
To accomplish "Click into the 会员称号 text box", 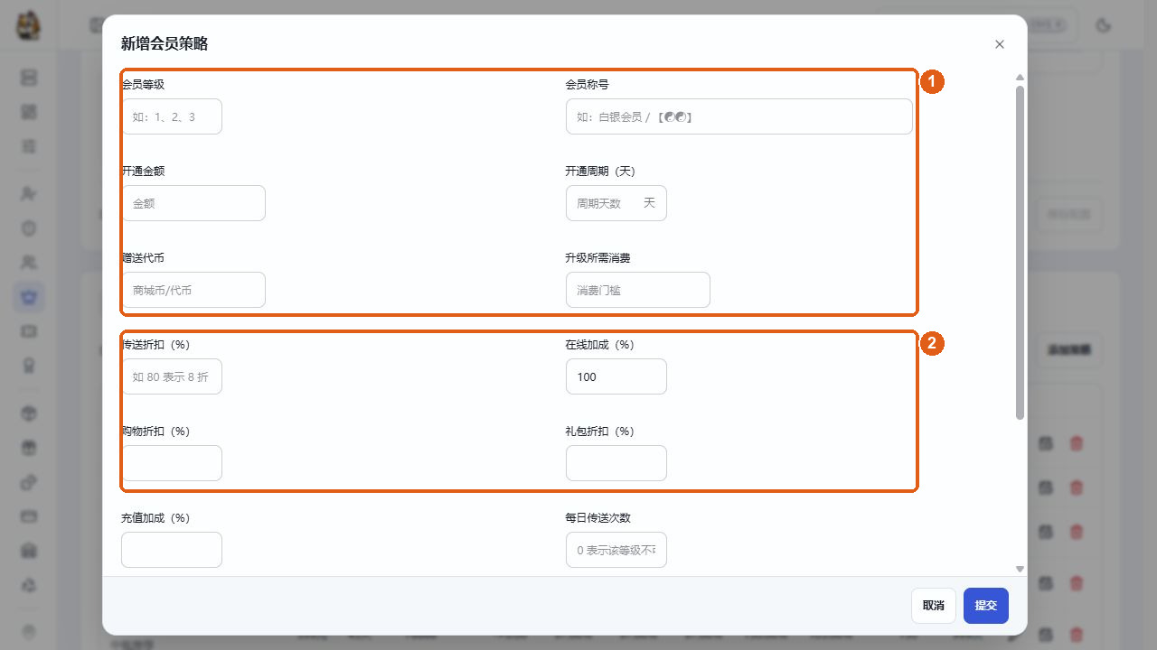I will coord(739,116).
